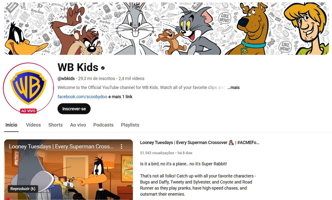Open the WB Kids channel avatar logo
332x200 pixels.
pos(28,88)
